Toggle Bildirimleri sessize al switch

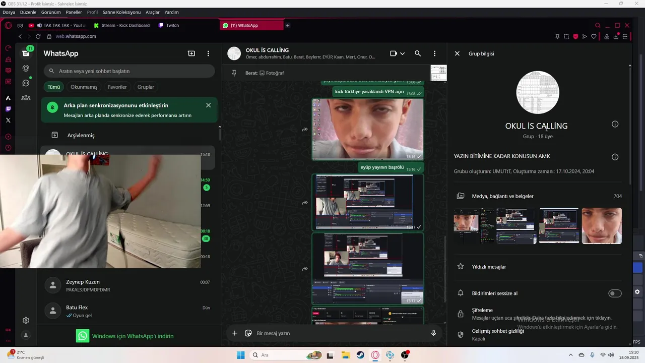point(615,293)
